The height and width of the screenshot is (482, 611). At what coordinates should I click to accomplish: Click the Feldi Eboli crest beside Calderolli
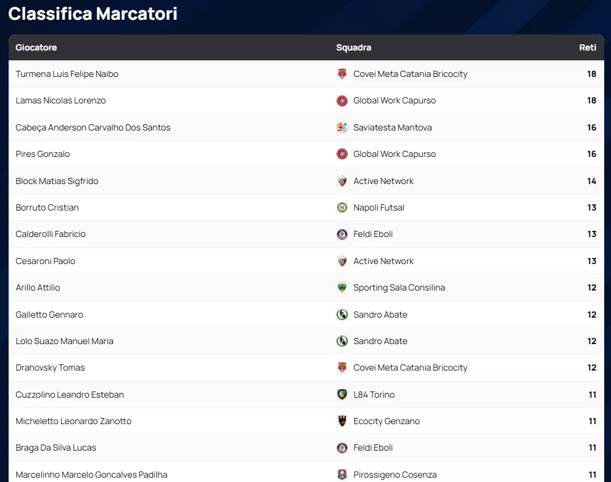[342, 234]
